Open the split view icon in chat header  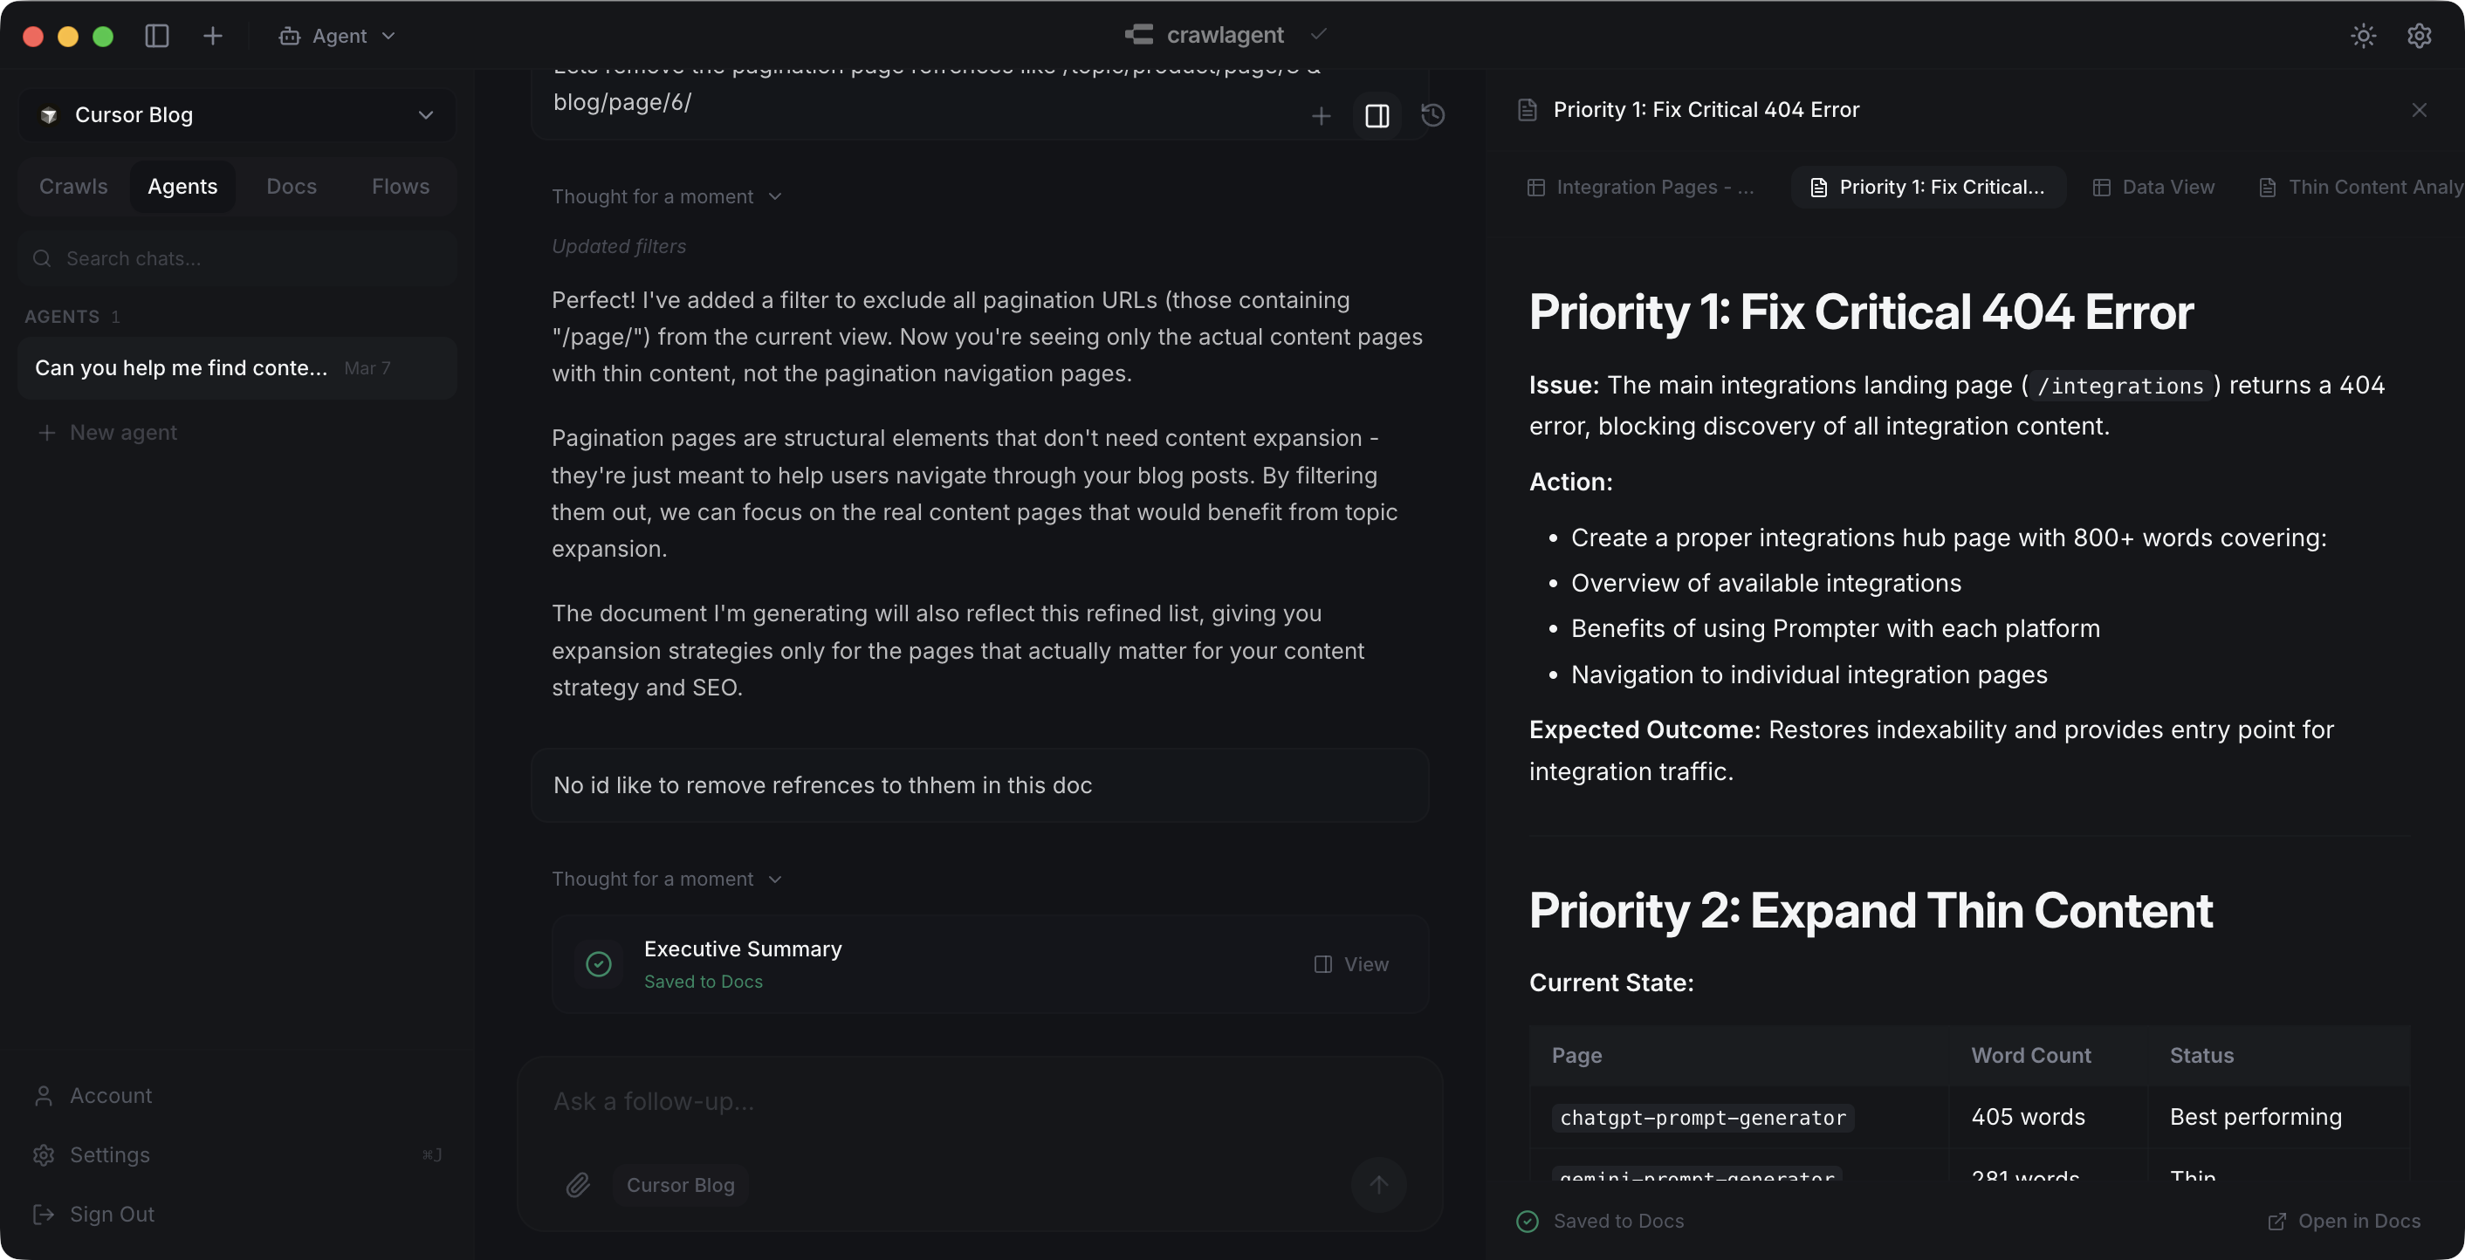tap(1377, 116)
